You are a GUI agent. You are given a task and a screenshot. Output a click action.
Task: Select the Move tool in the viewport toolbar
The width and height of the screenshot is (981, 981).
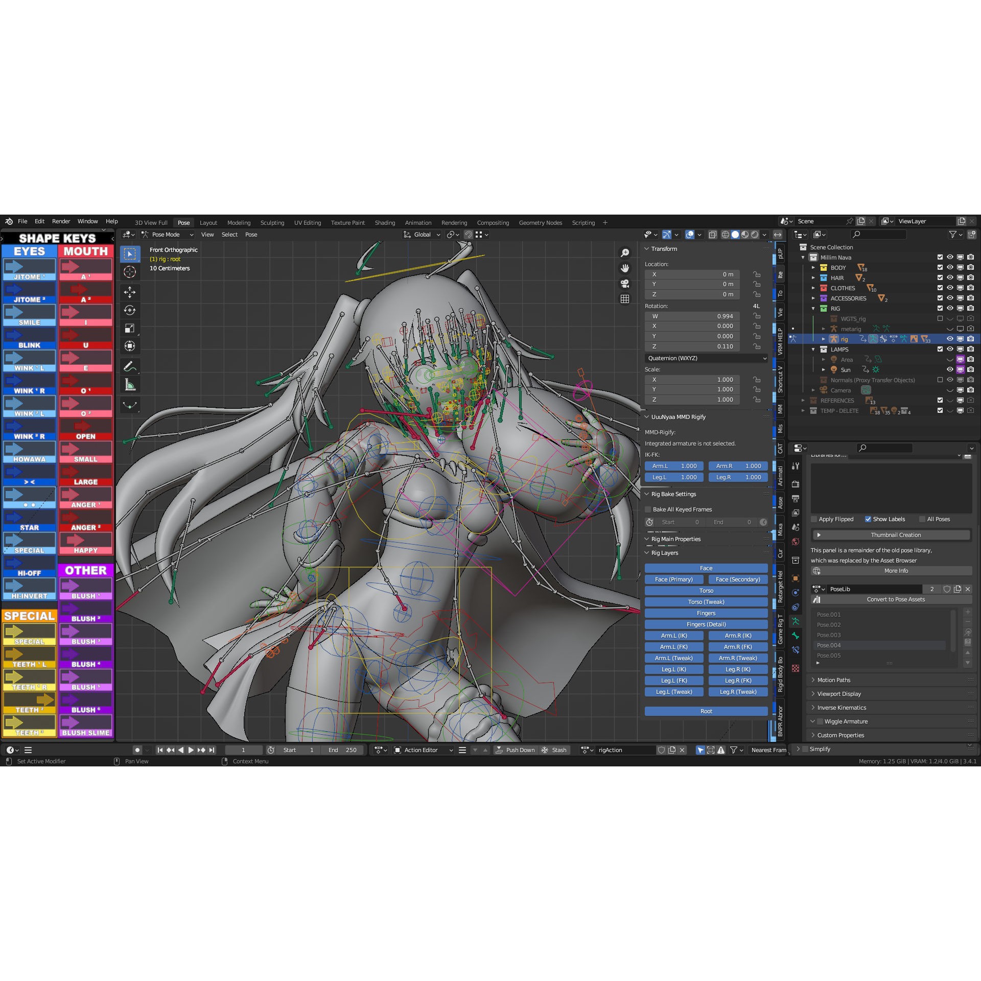point(130,292)
